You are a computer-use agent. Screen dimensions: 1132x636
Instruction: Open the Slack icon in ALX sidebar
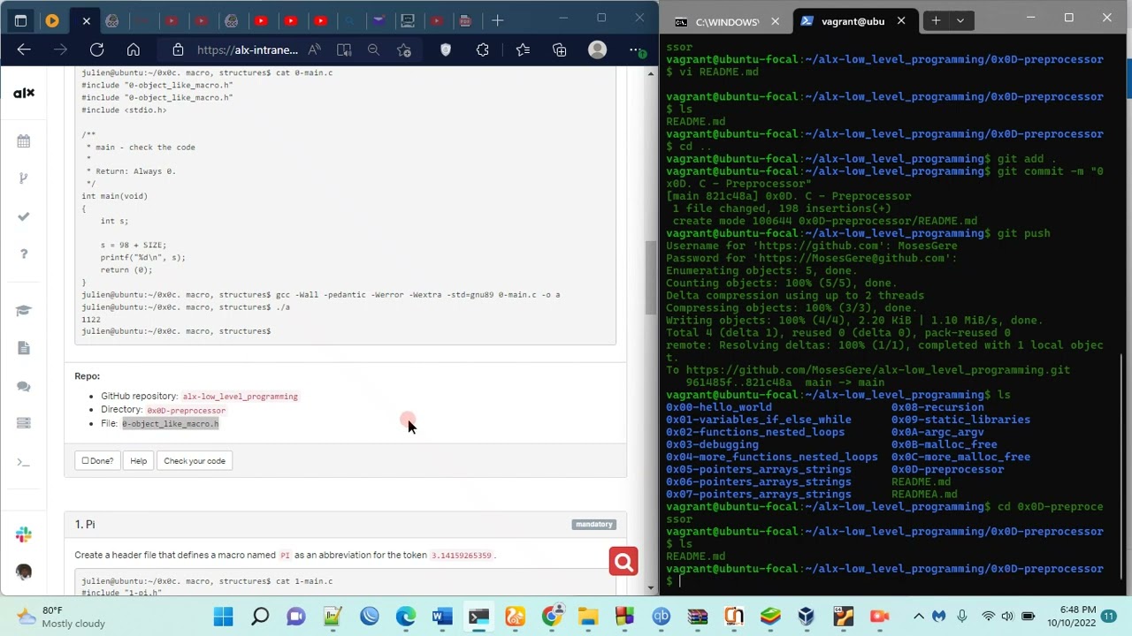click(24, 534)
